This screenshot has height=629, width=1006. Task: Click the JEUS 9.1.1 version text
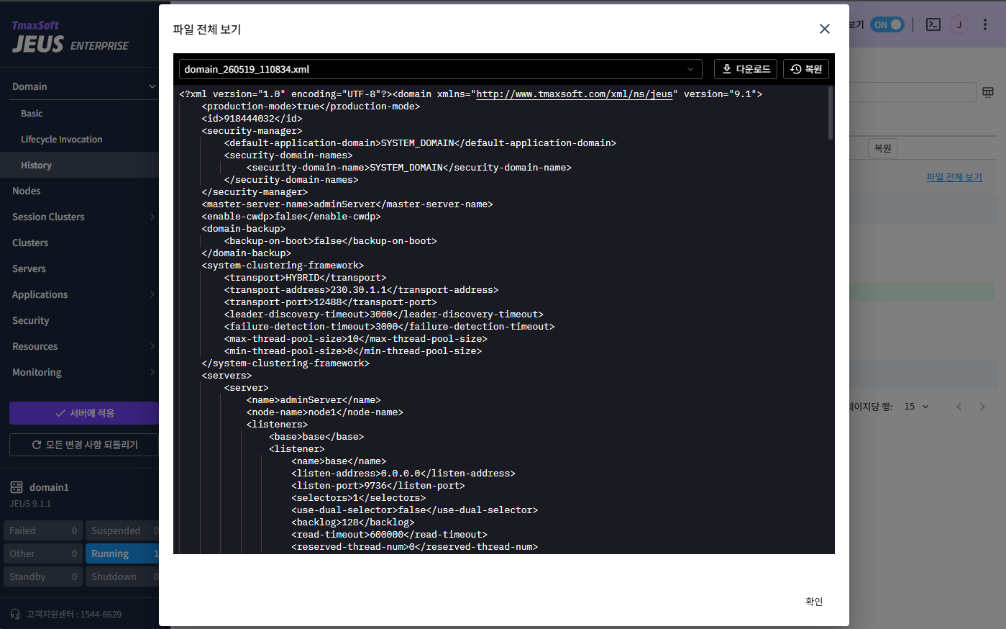pyautogui.click(x=30, y=504)
